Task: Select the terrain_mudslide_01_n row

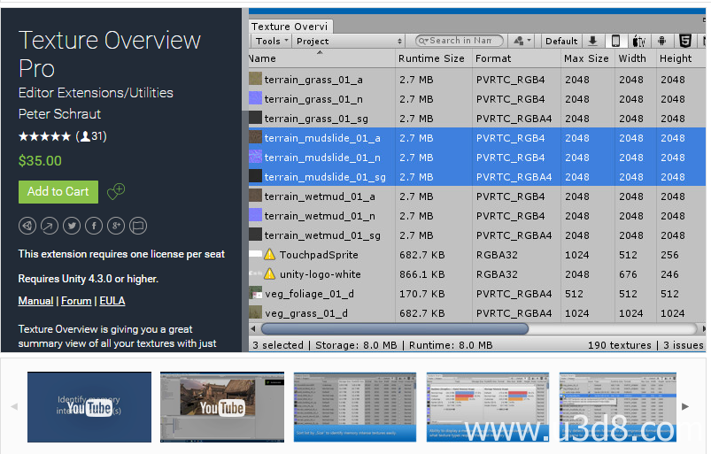Action: [x=477, y=157]
